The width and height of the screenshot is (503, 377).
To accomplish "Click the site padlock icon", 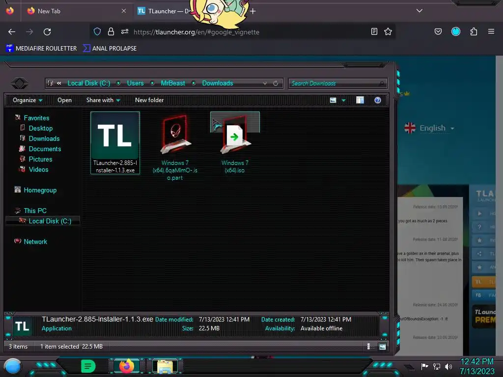I will [111, 31].
